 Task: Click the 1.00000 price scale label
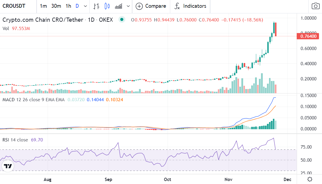point(308,18)
